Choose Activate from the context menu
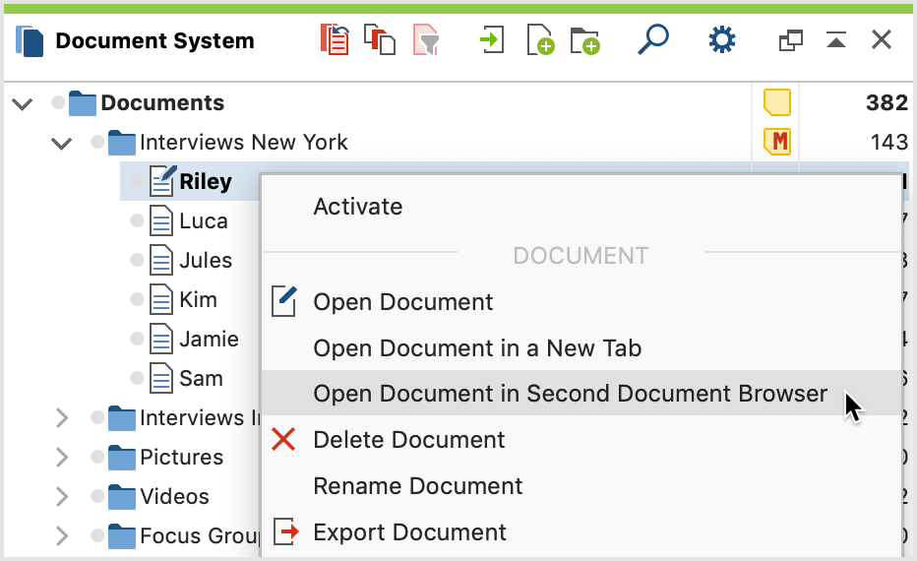This screenshot has width=917, height=561. [x=581, y=207]
